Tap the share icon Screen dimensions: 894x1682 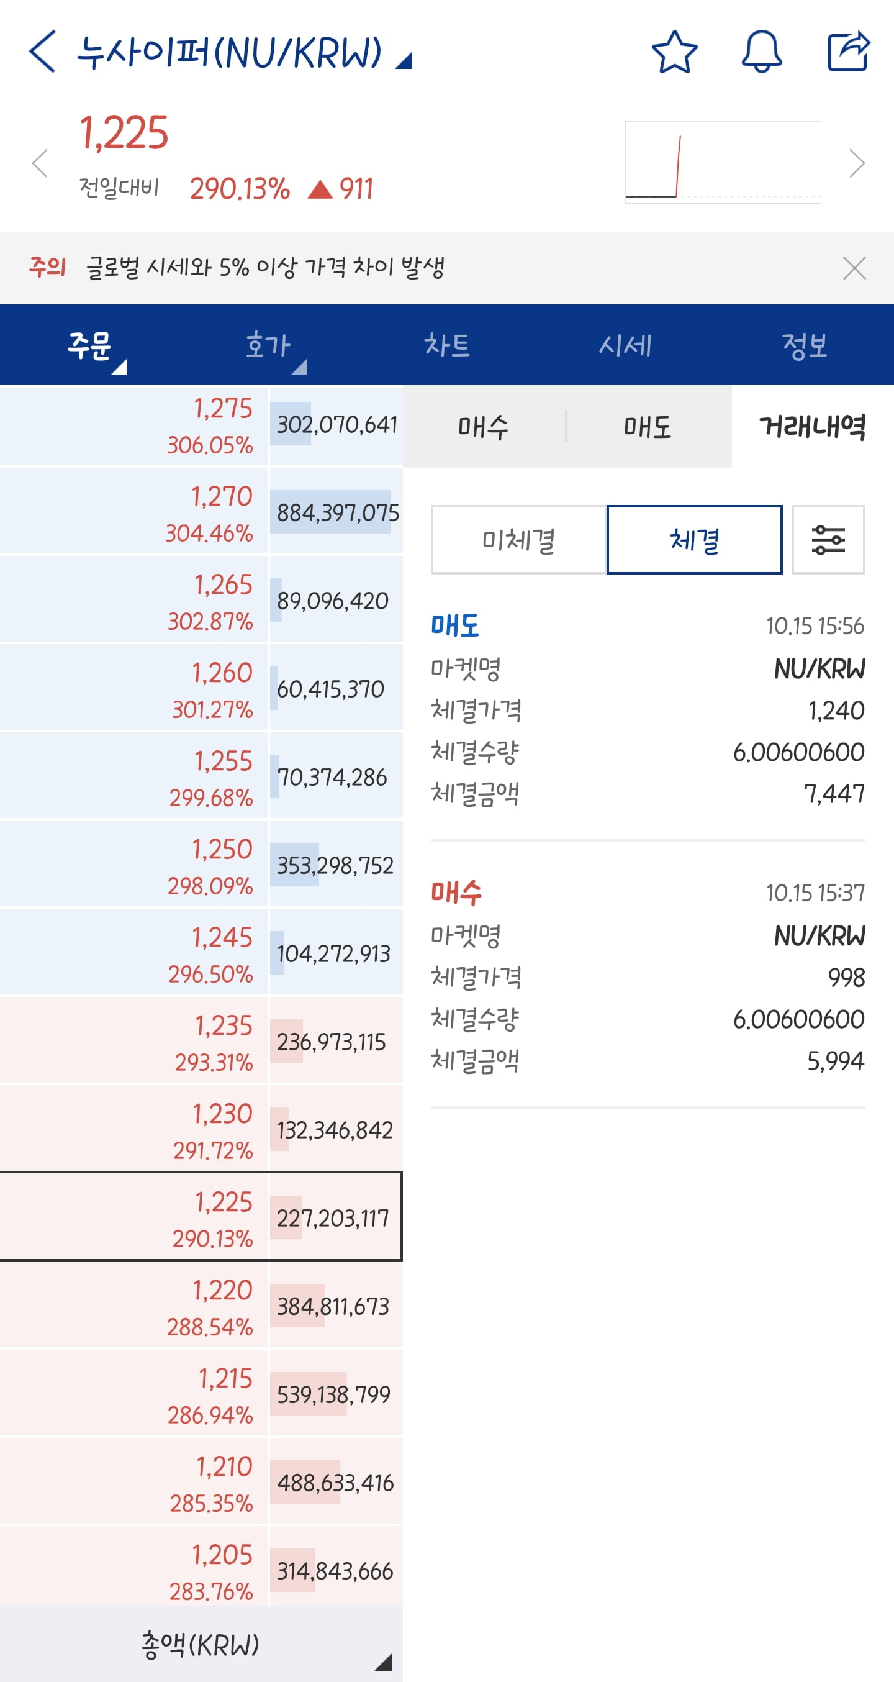pos(848,51)
